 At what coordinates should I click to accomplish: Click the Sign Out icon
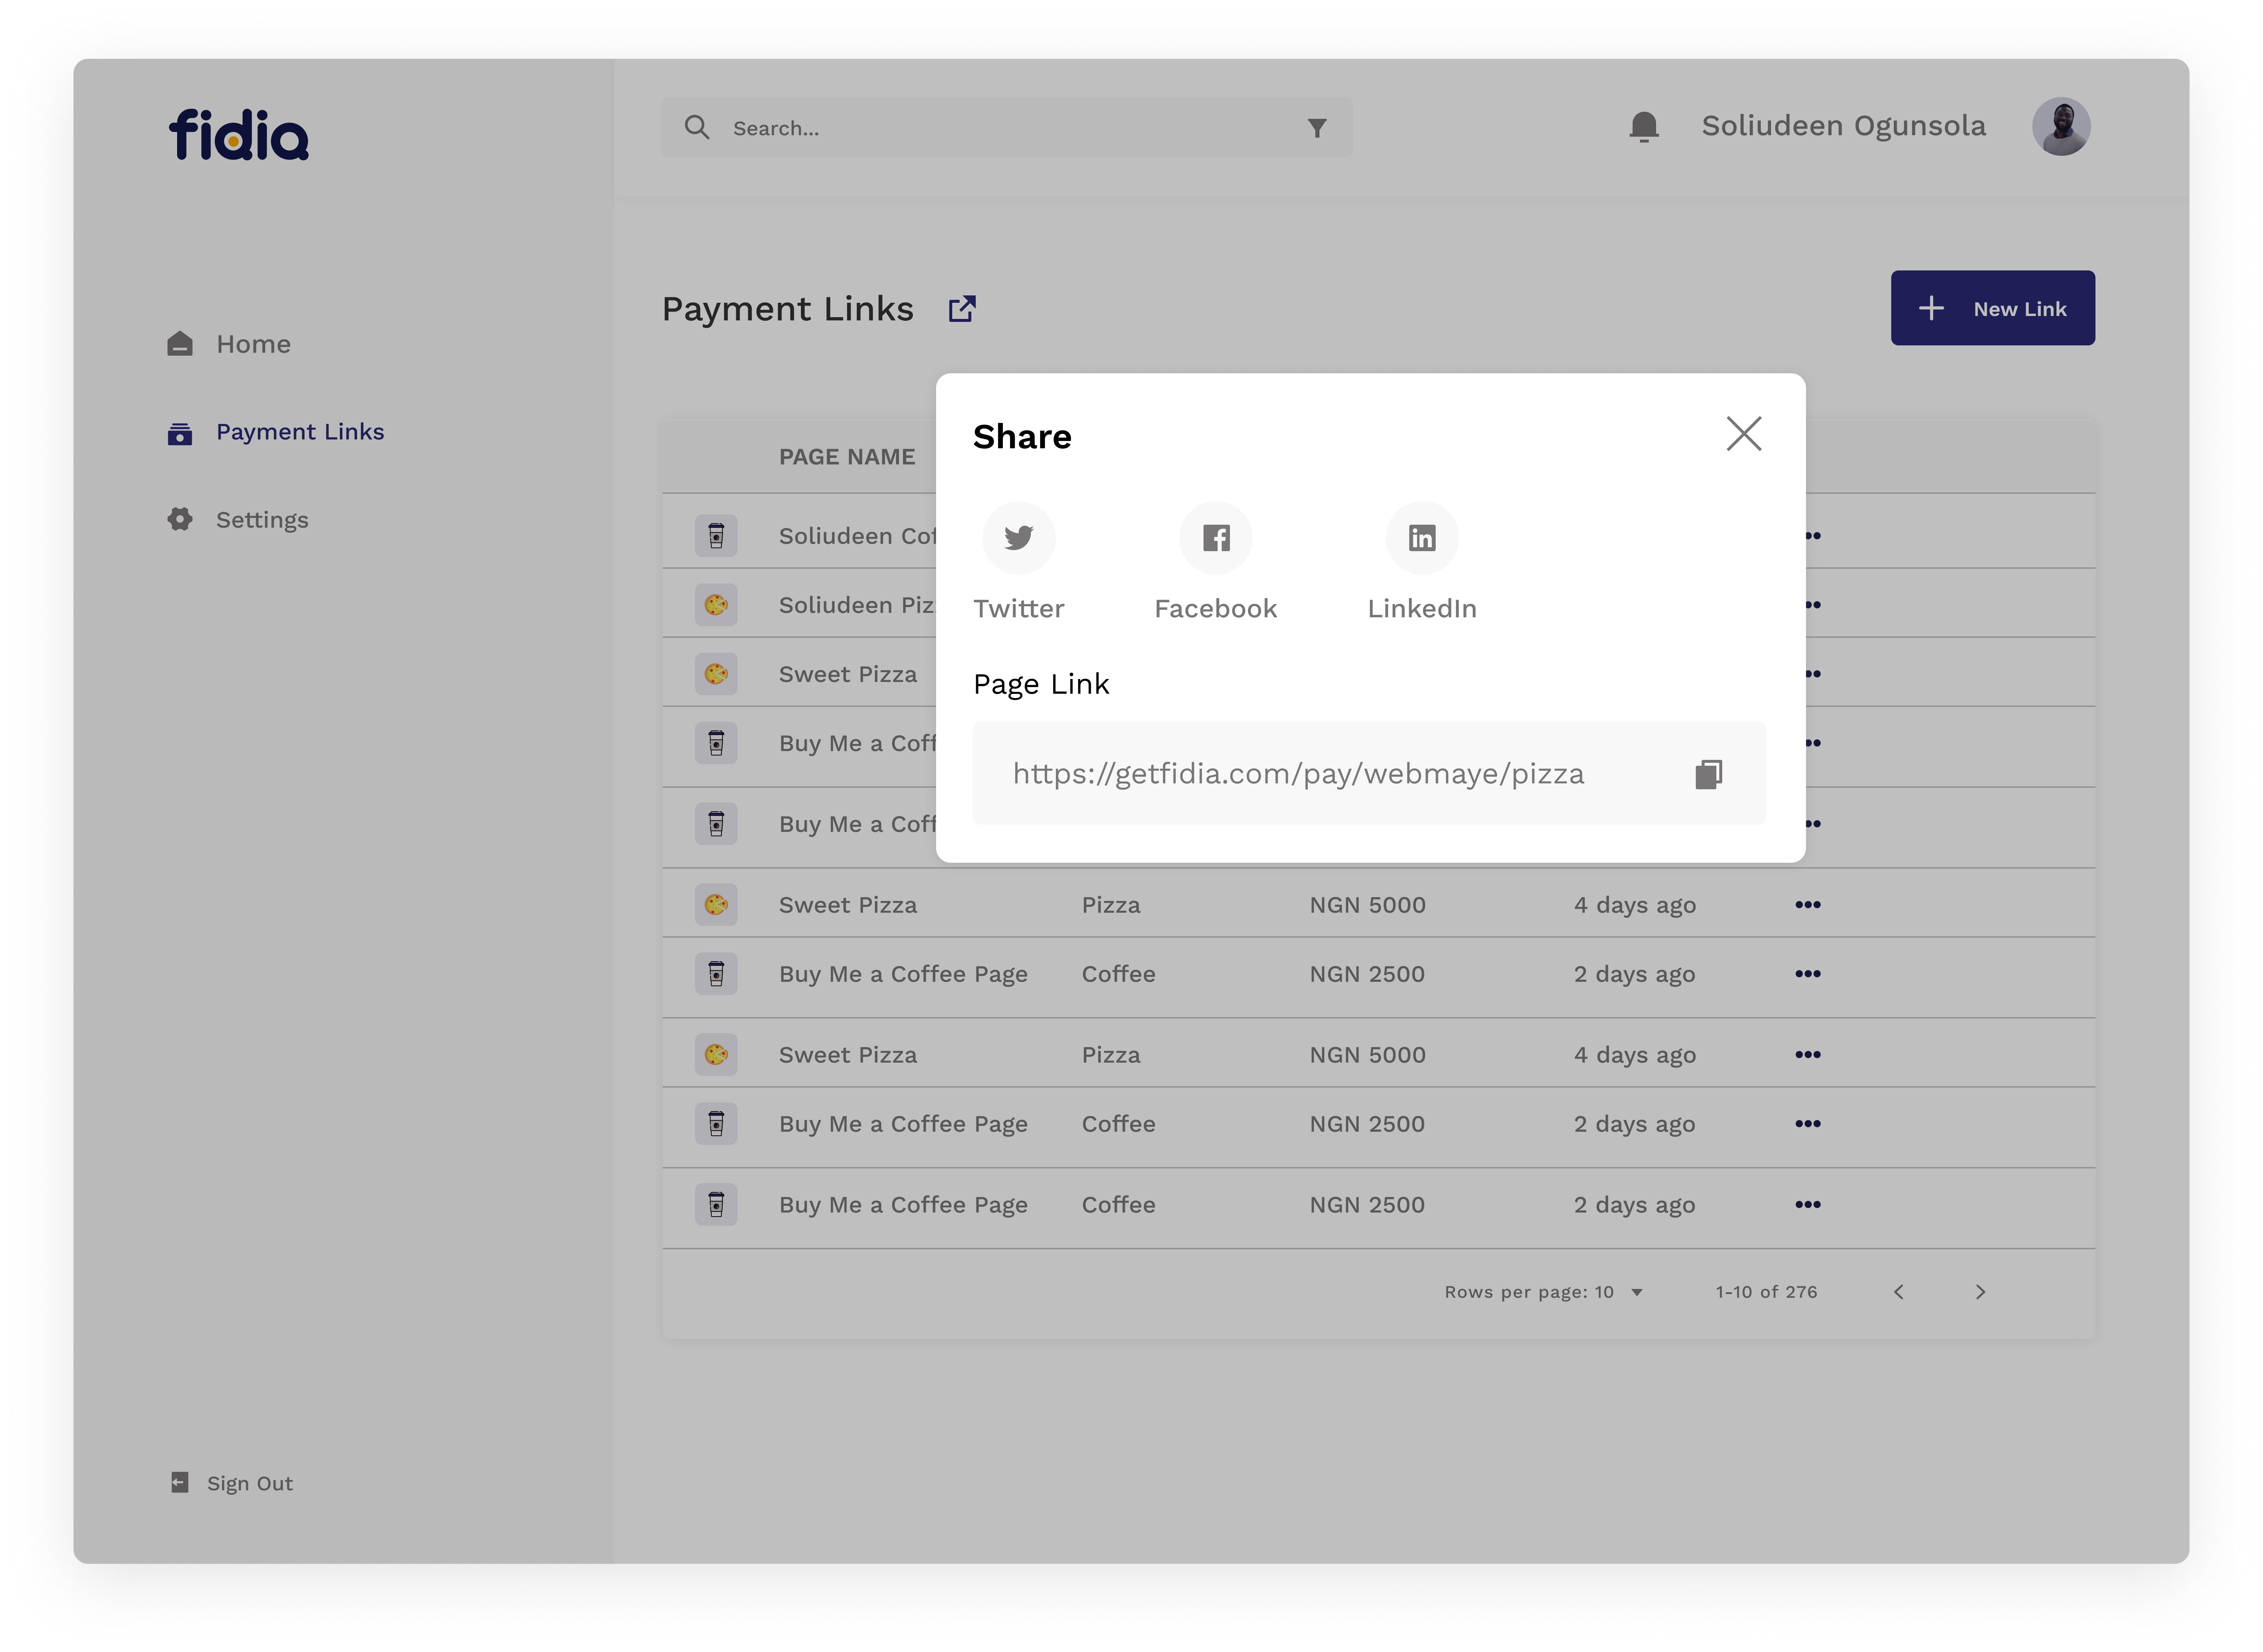(180, 1482)
